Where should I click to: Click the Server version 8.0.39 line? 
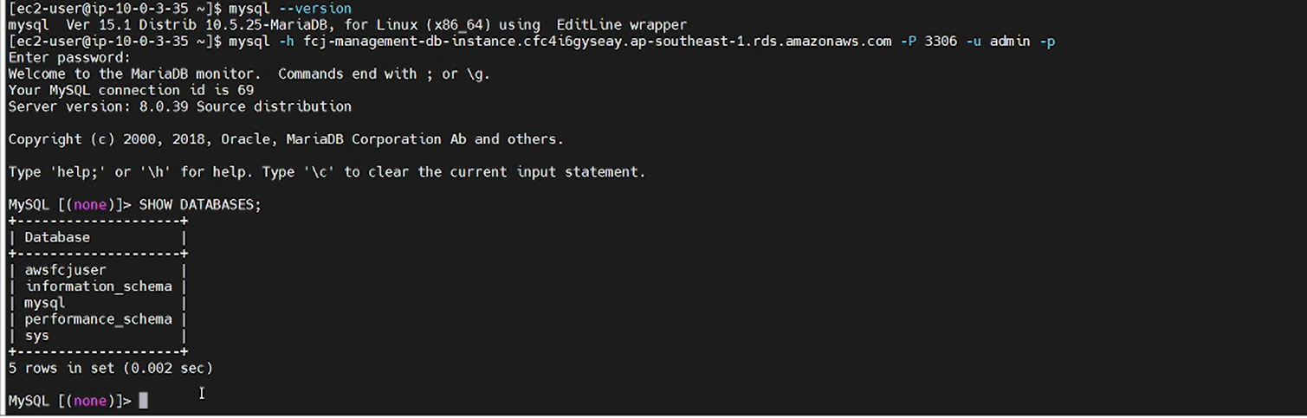[x=179, y=106]
